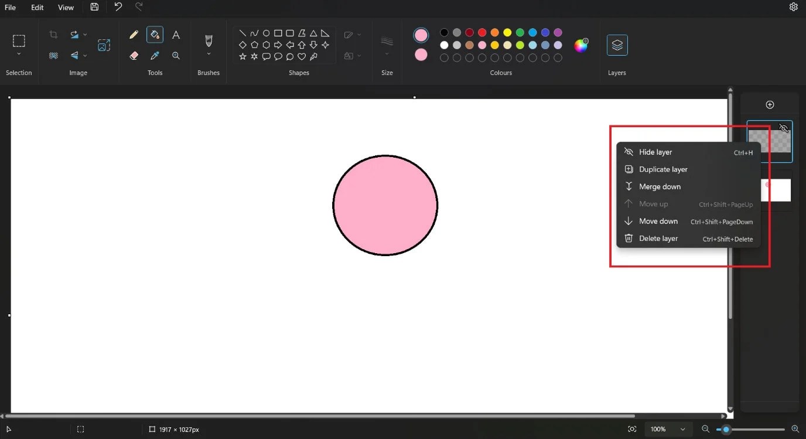Choose Duplicate layer from the context menu

coord(662,169)
